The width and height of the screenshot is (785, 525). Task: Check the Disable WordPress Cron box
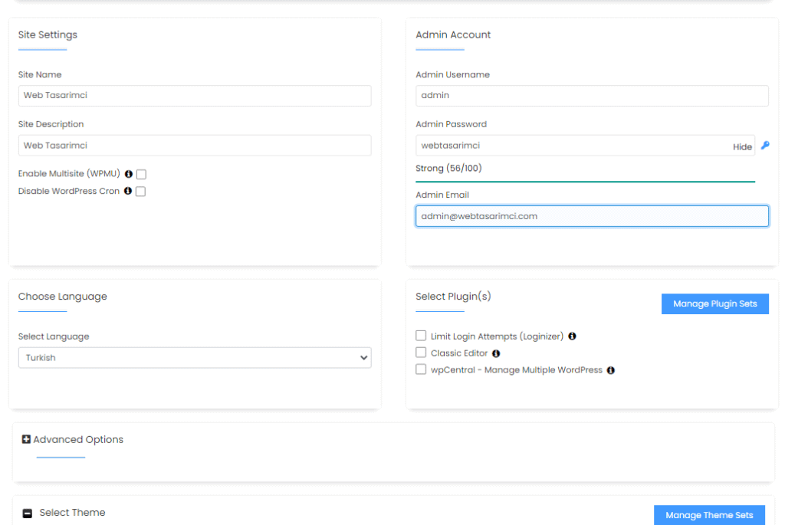140,191
